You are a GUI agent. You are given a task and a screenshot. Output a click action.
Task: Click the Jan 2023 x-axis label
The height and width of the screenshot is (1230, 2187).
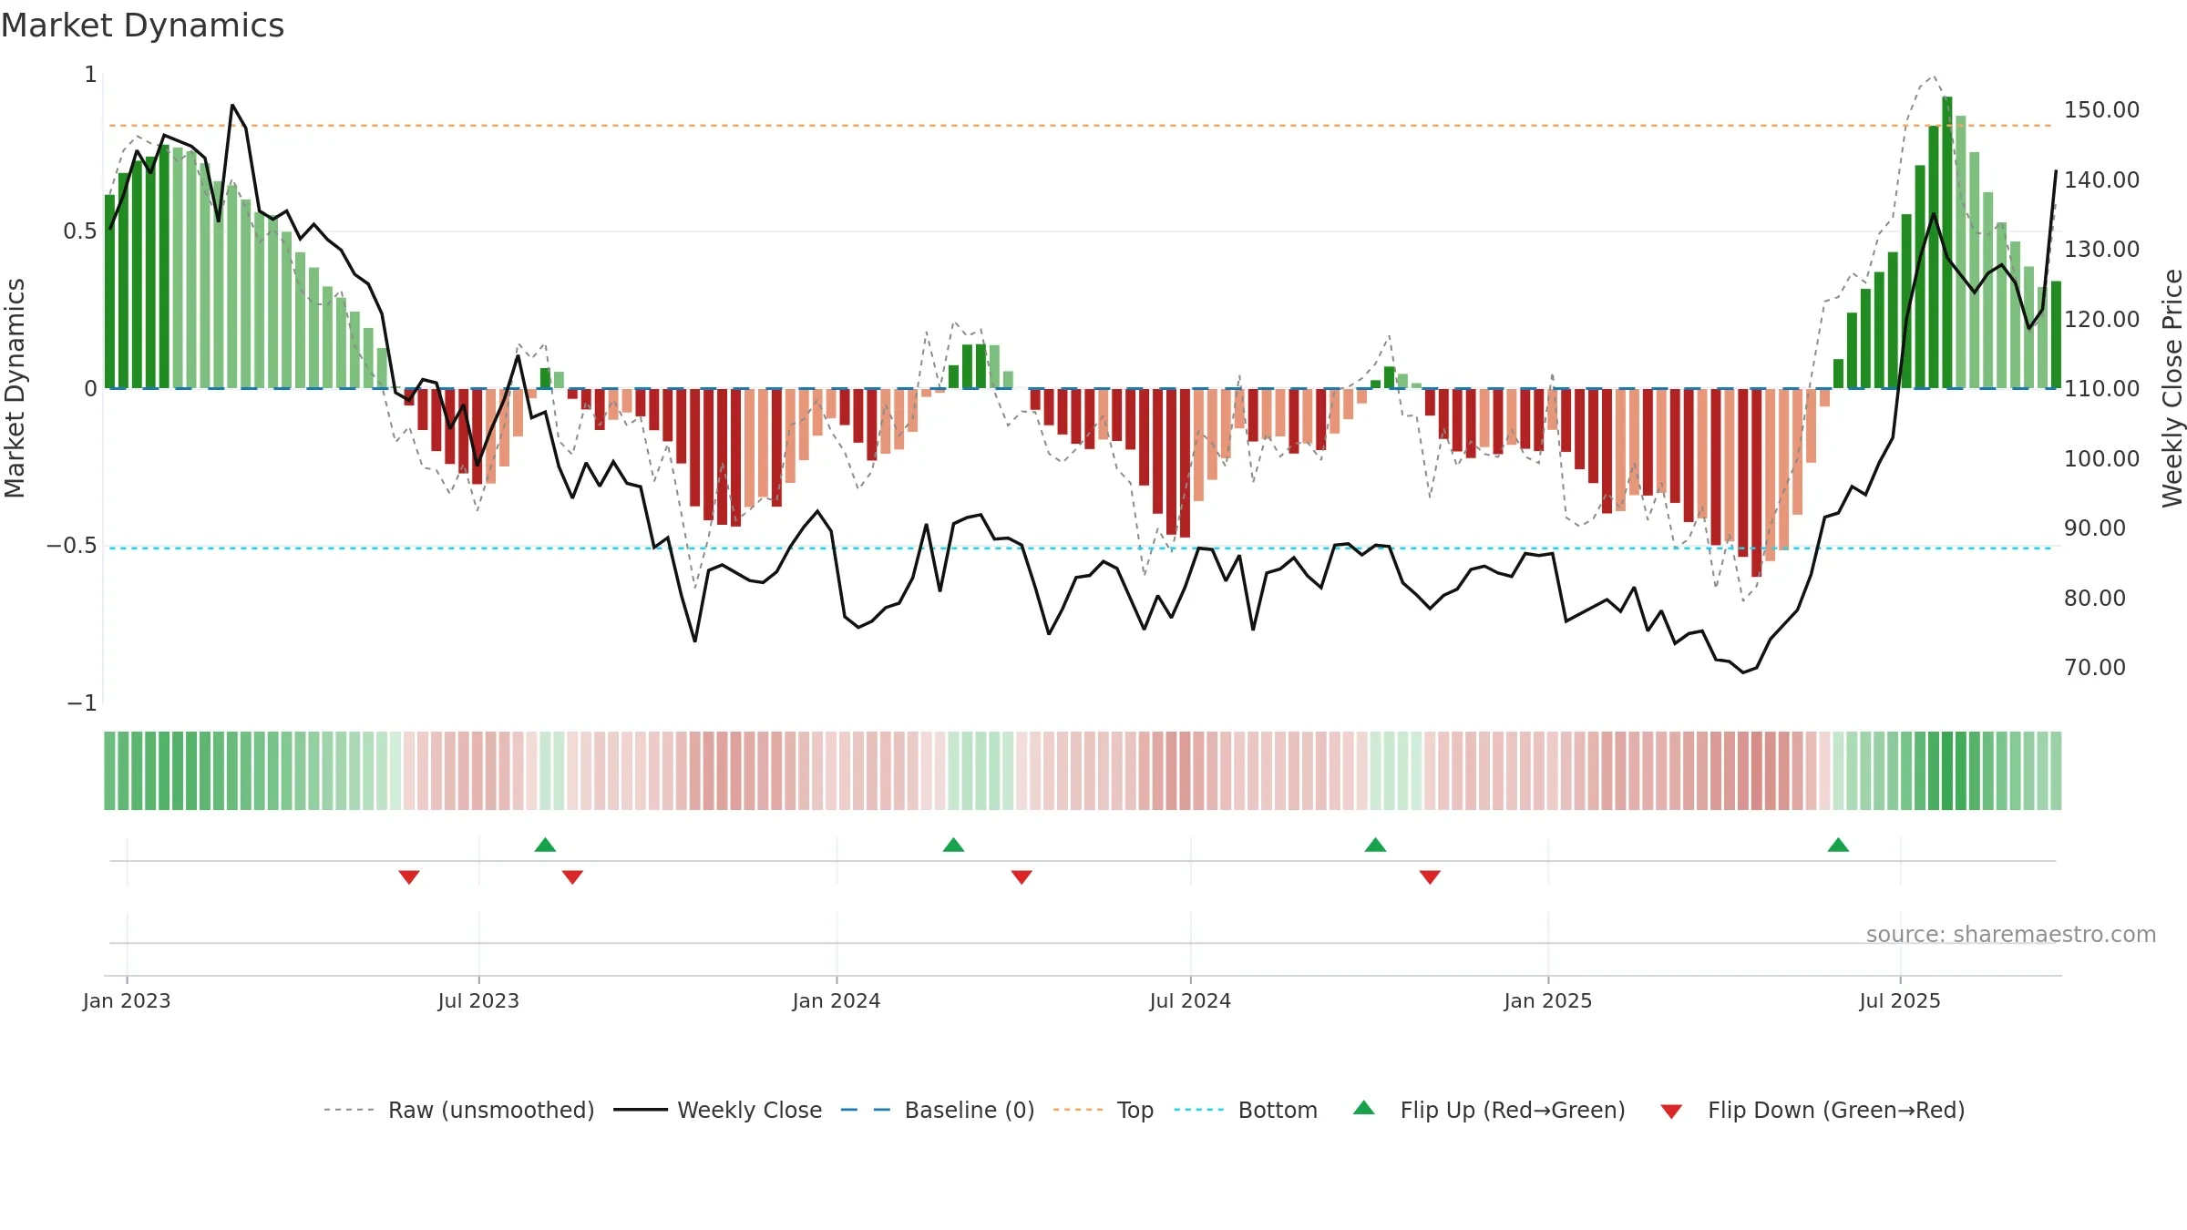pyautogui.click(x=127, y=1000)
